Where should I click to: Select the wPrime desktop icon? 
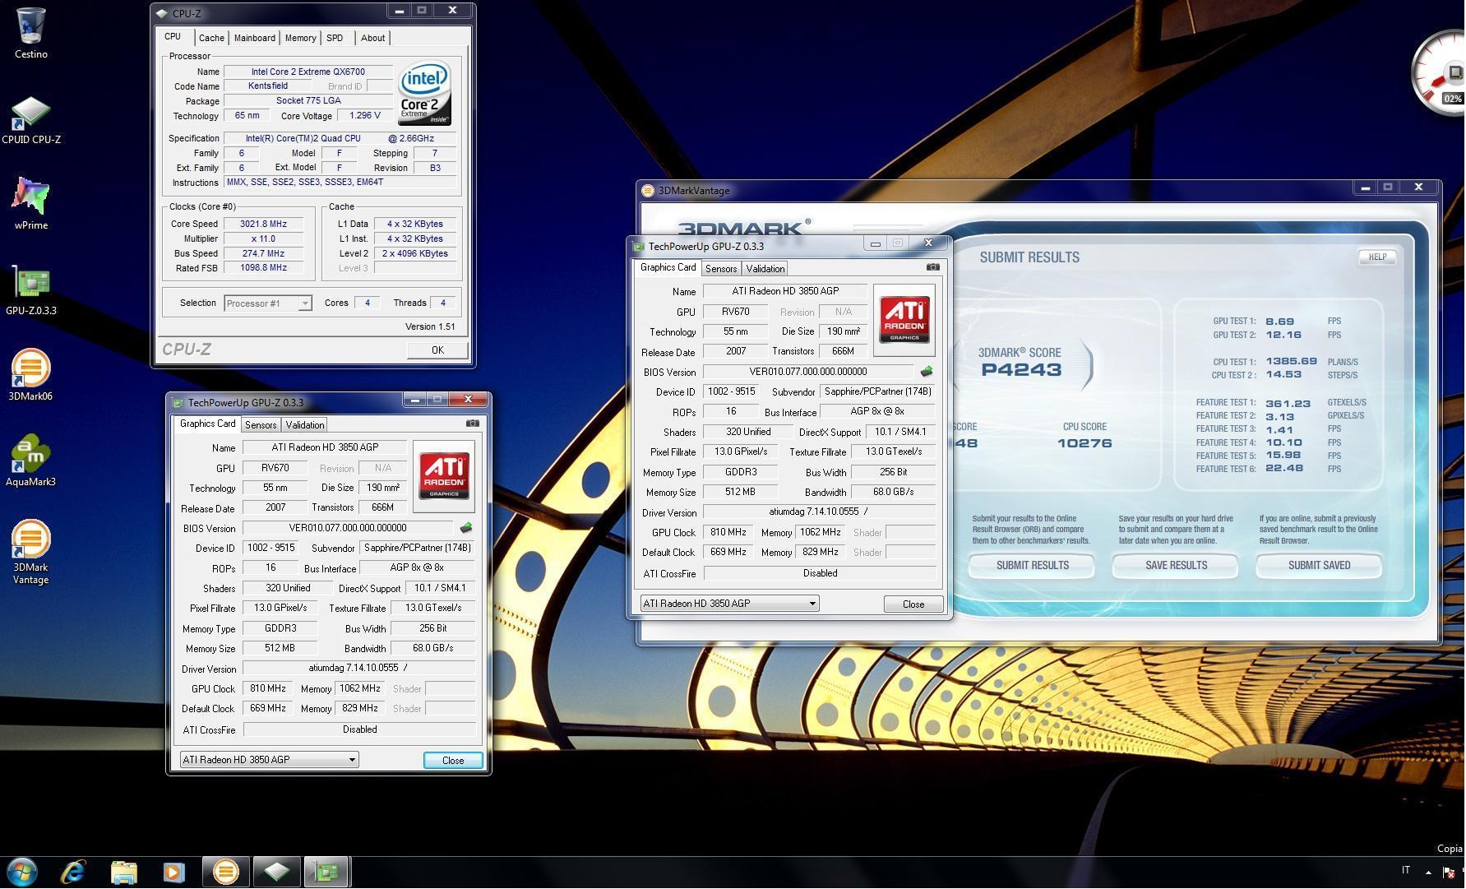(30, 204)
